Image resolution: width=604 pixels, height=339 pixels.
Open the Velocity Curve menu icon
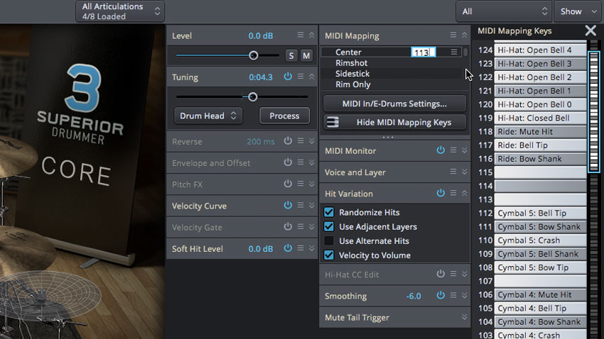point(301,206)
